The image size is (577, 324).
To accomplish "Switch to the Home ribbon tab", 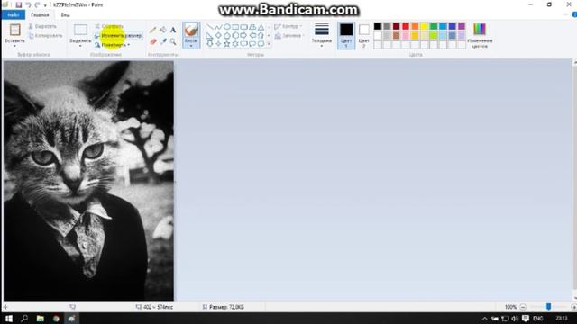I will (40, 14).
